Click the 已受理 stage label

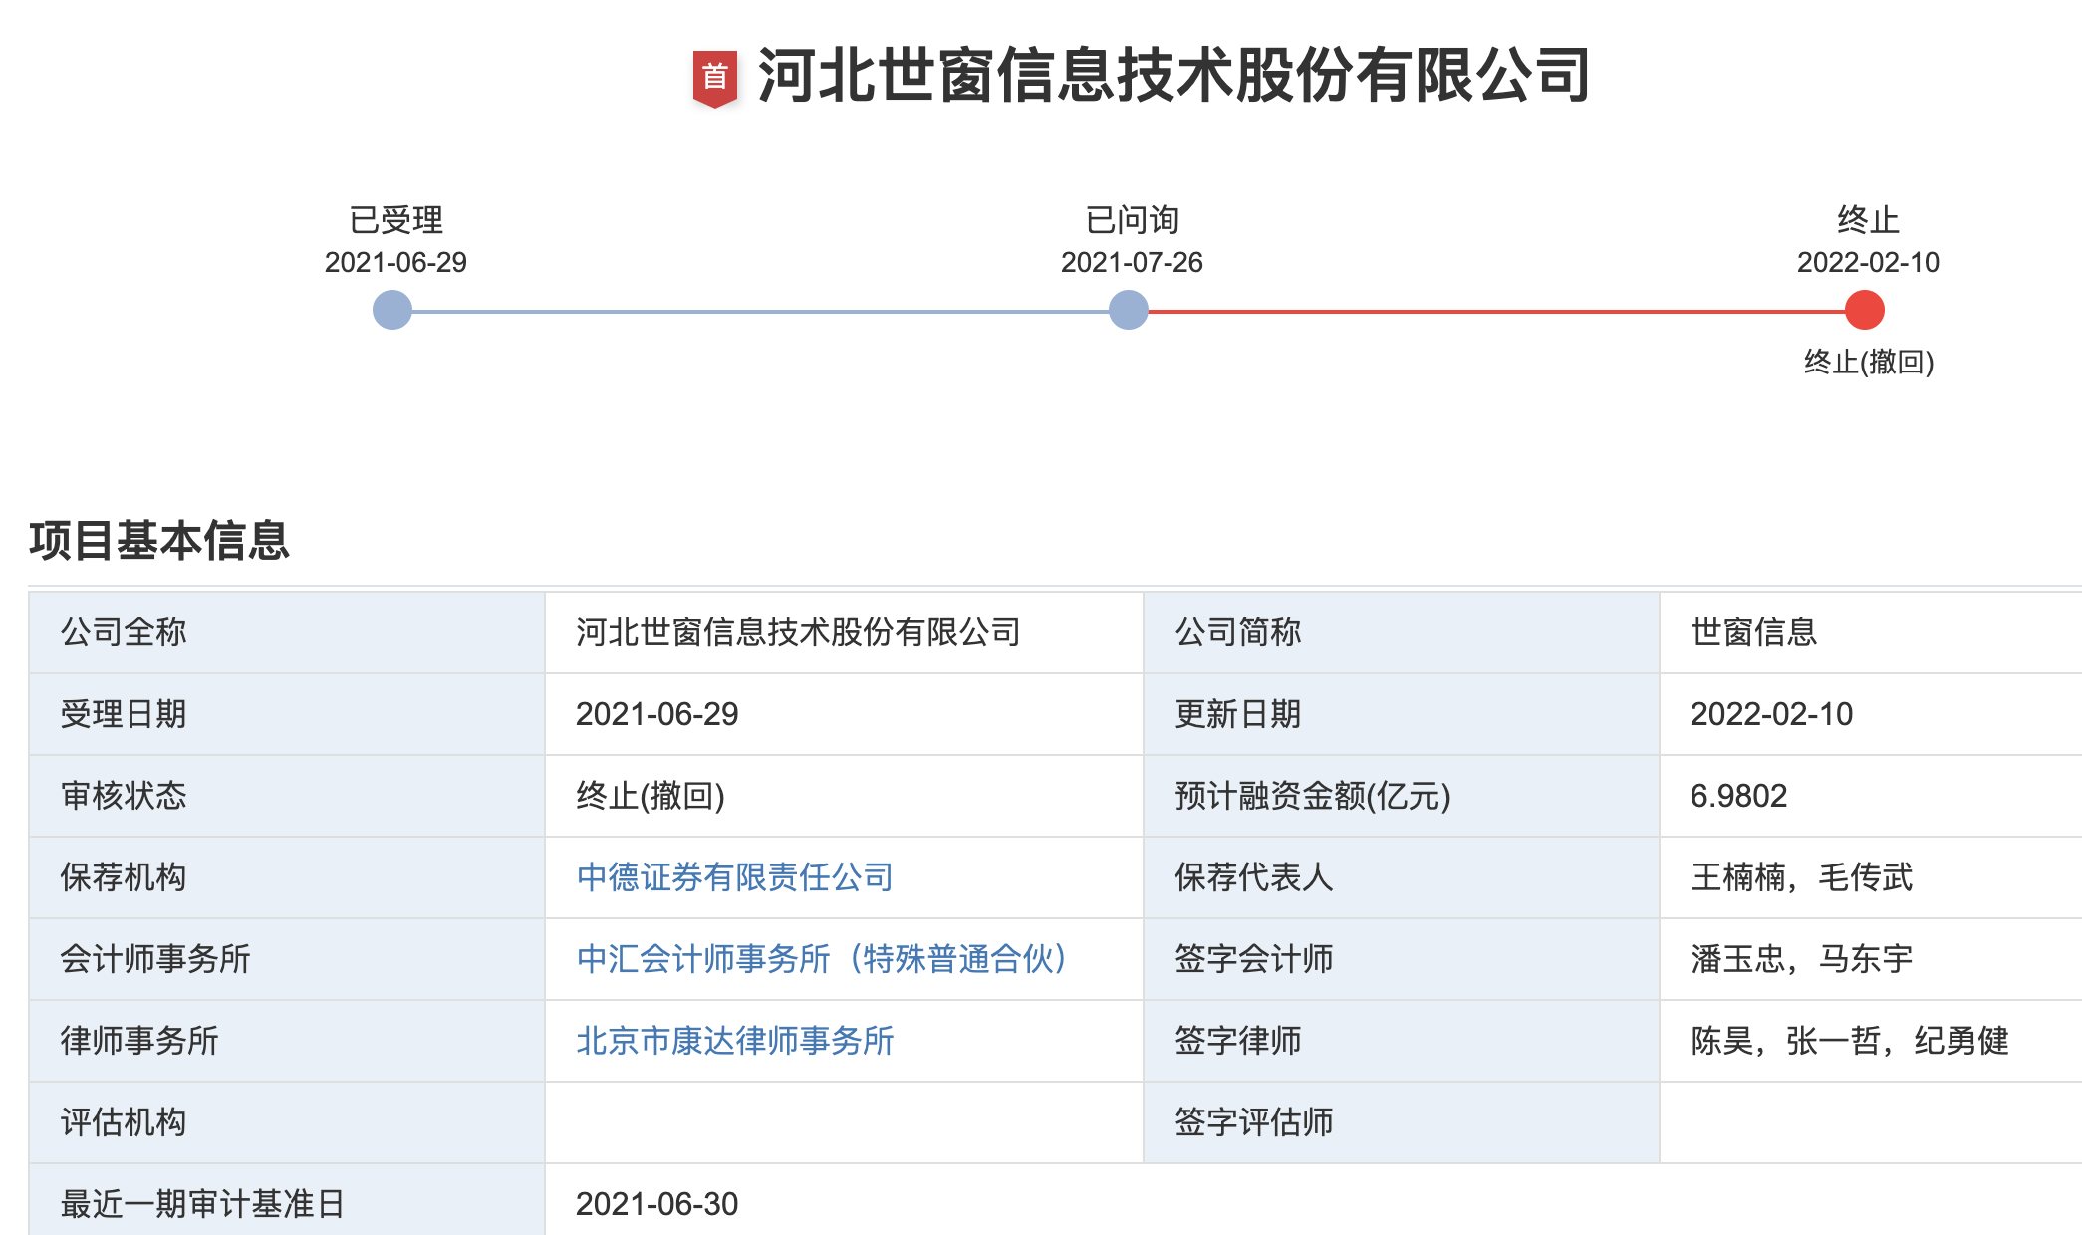pyautogui.click(x=395, y=220)
